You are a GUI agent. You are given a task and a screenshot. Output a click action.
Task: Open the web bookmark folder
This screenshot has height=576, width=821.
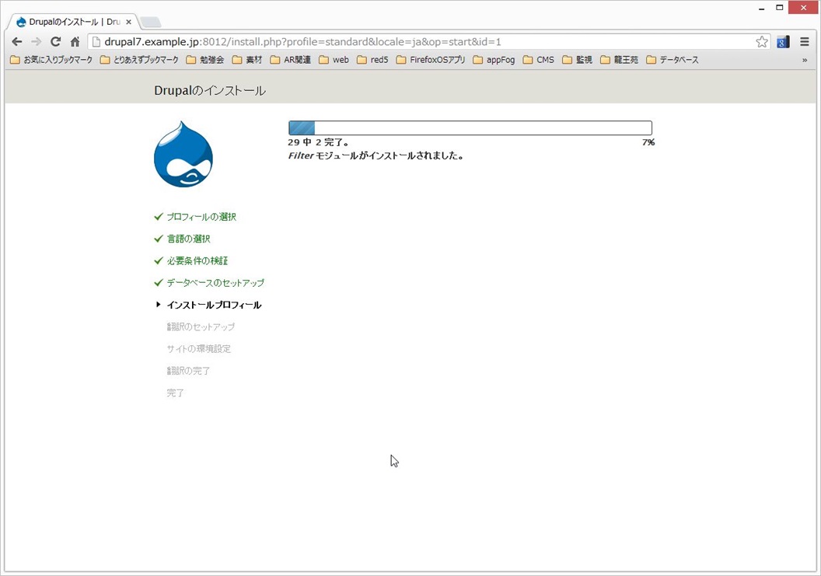(334, 60)
